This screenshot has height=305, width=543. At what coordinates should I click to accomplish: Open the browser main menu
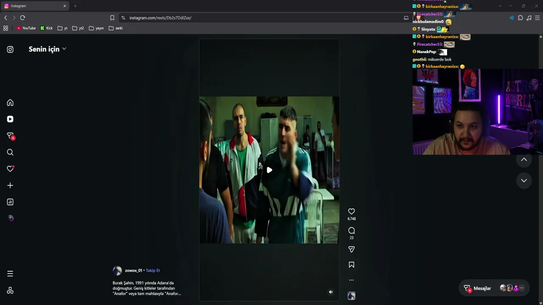pyautogui.click(x=537, y=18)
